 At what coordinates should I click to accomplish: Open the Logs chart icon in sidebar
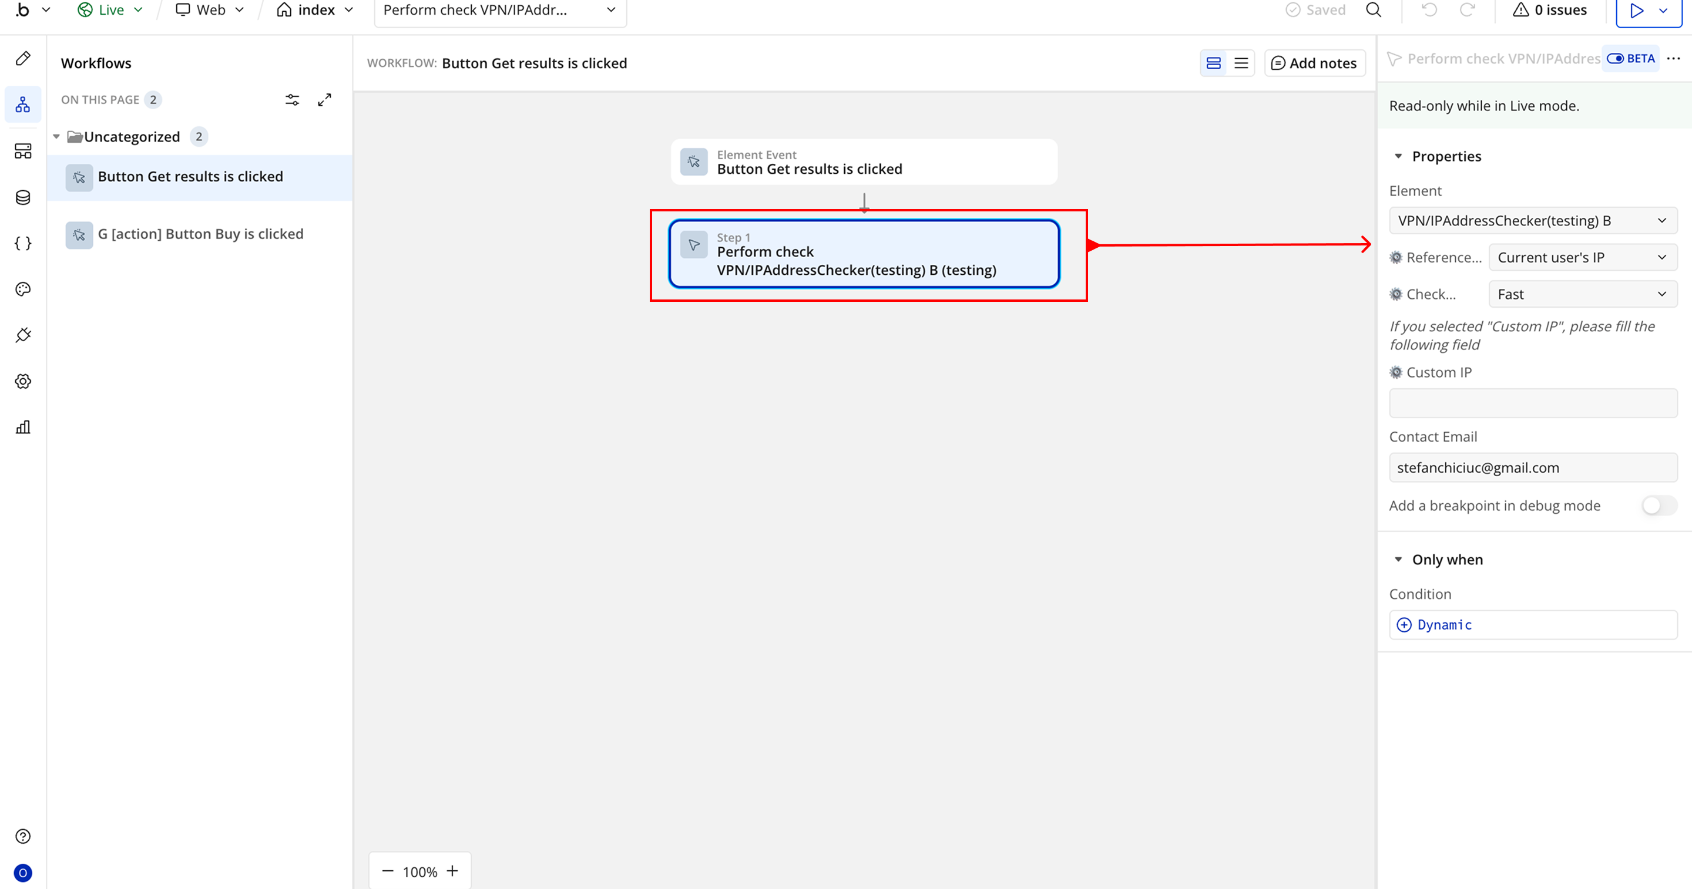23,427
